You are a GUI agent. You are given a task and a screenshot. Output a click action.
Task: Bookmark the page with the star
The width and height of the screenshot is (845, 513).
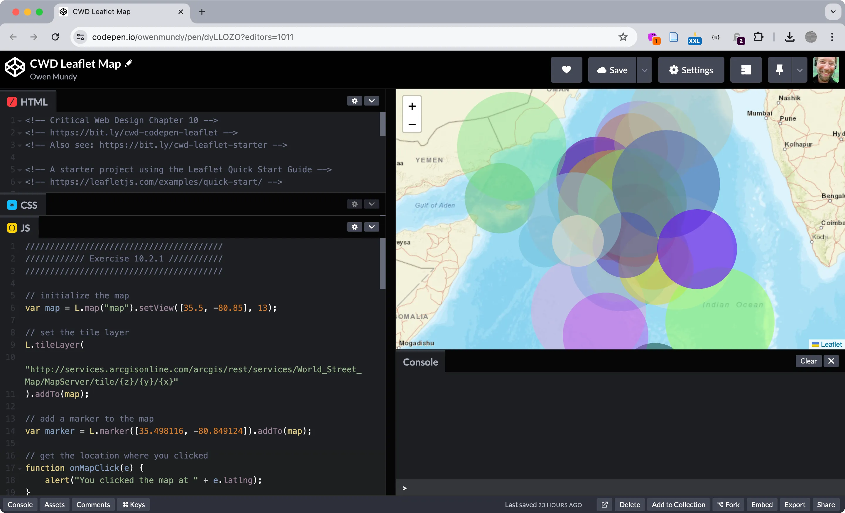623,37
